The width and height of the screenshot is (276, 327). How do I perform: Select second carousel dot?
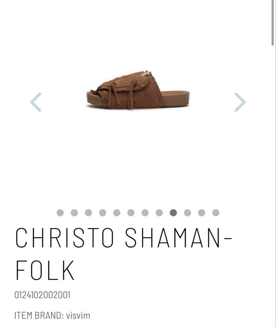point(74,213)
